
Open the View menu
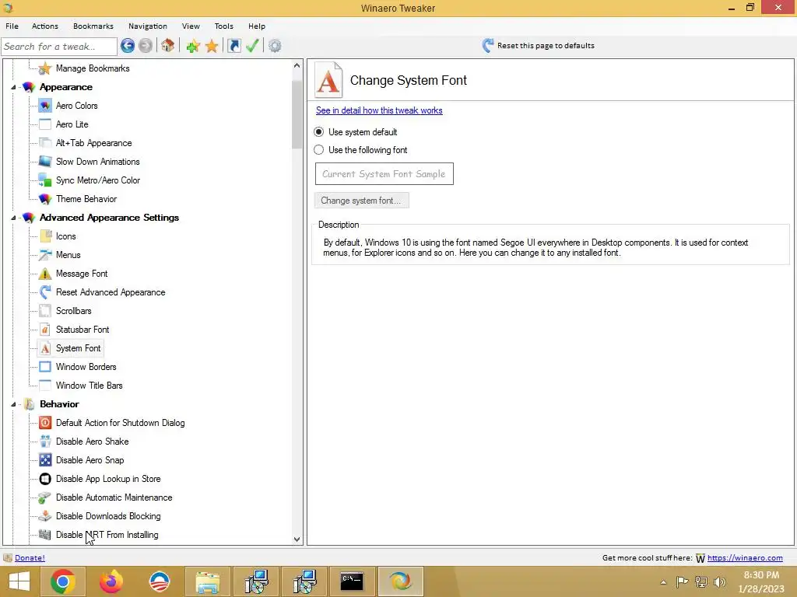191,26
